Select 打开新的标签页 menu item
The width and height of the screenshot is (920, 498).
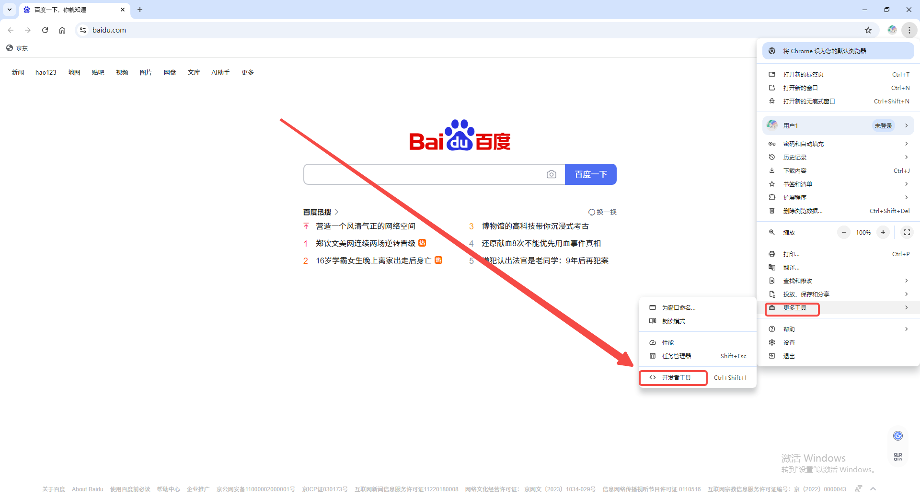[x=838, y=74]
